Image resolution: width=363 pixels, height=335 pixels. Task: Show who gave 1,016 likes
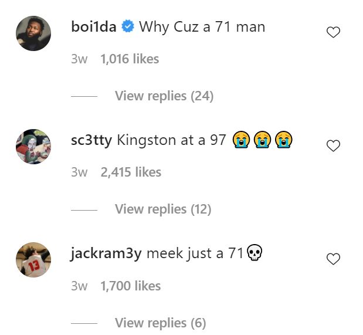(130, 59)
